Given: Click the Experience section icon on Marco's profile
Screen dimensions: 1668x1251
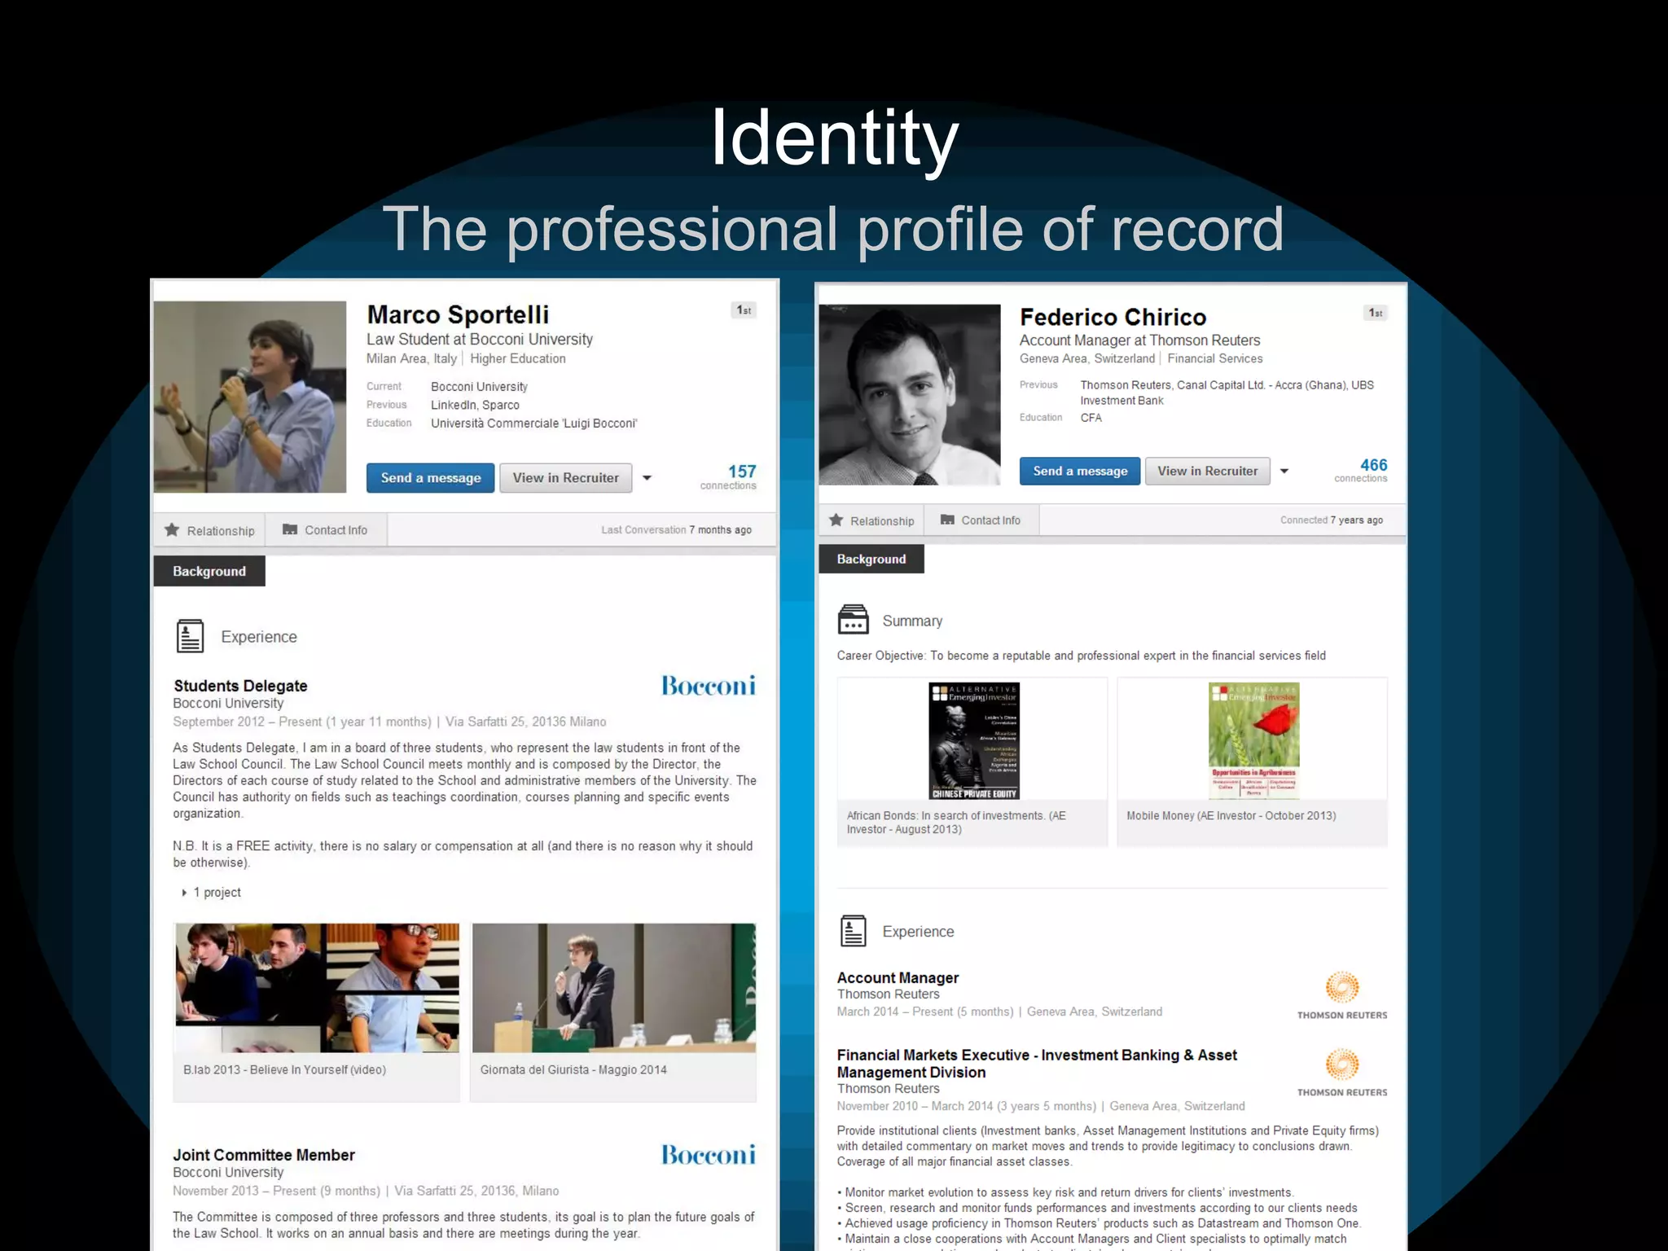Looking at the screenshot, I should coord(191,636).
